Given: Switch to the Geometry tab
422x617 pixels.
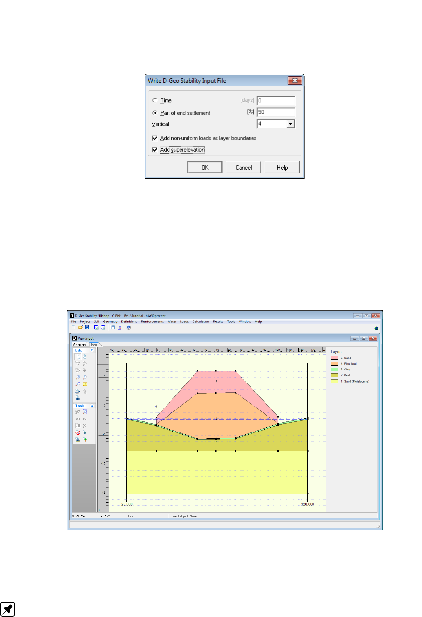Looking at the screenshot, I should 80,345.
